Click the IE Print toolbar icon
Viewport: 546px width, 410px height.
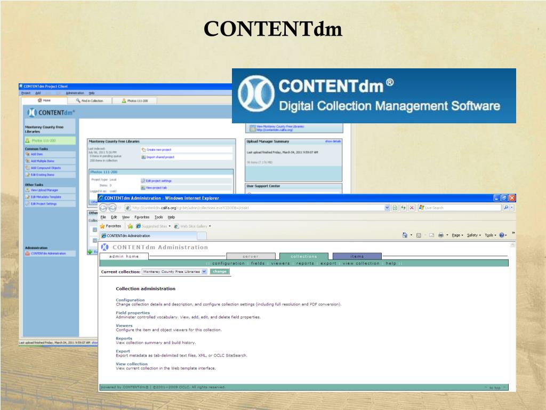tap(441, 235)
